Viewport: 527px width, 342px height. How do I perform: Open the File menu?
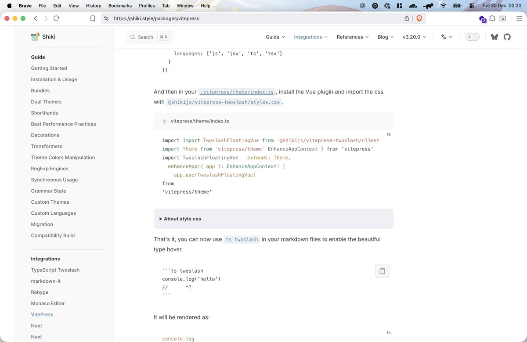click(x=42, y=6)
